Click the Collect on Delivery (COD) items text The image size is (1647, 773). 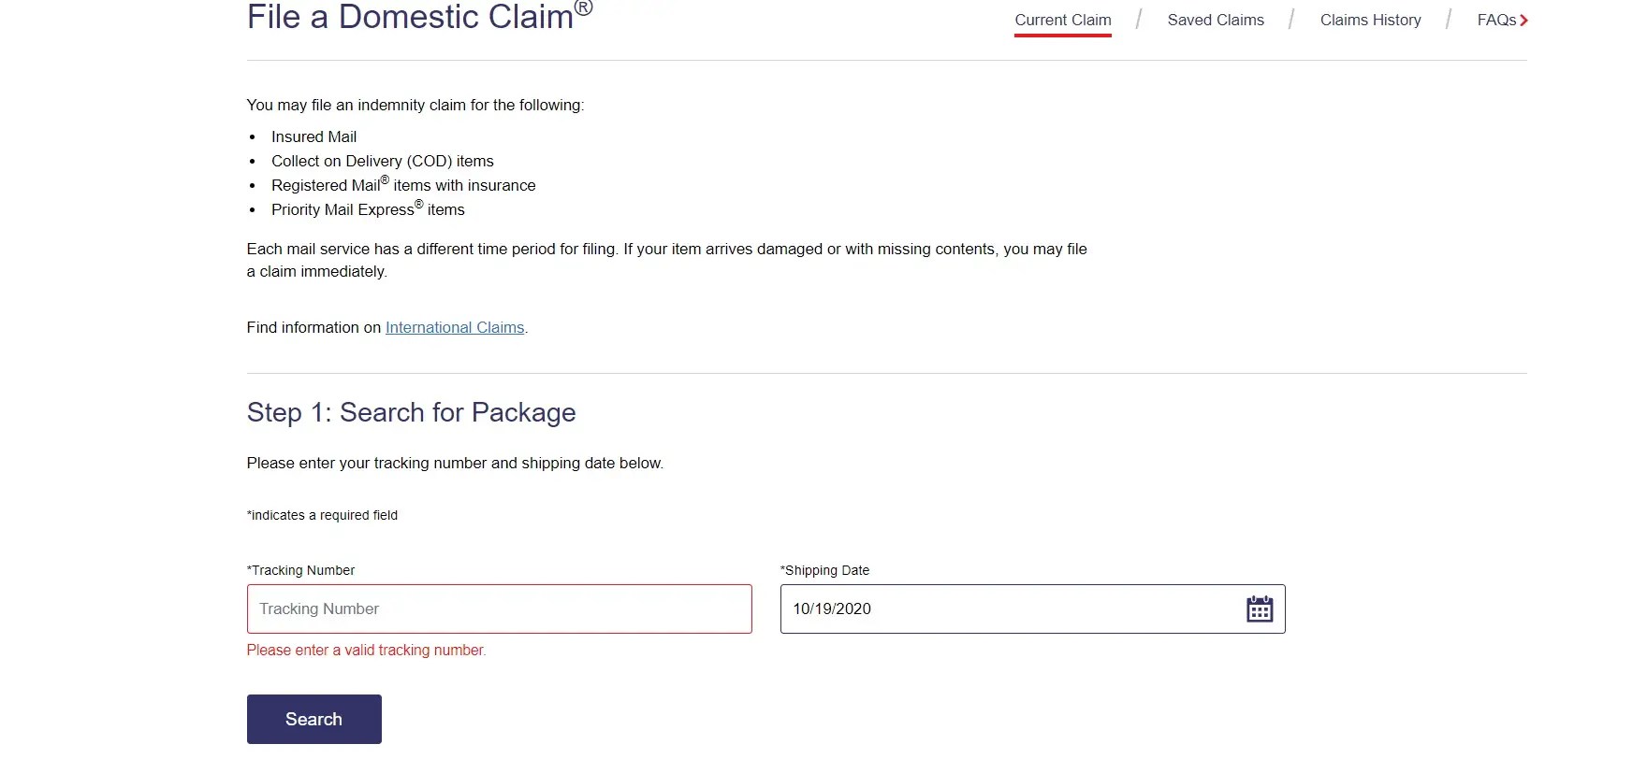click(383, 161)
